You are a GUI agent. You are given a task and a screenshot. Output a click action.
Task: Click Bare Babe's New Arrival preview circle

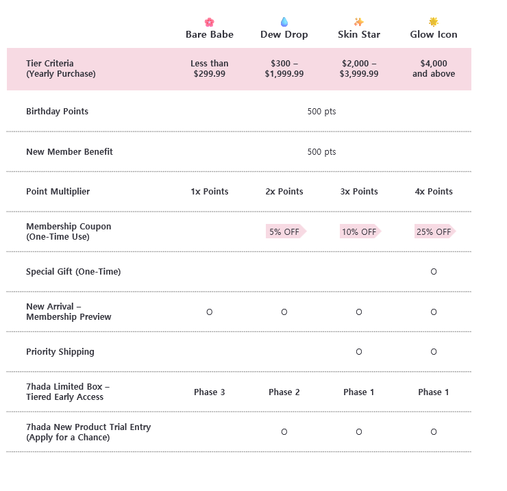coord(210,312)
